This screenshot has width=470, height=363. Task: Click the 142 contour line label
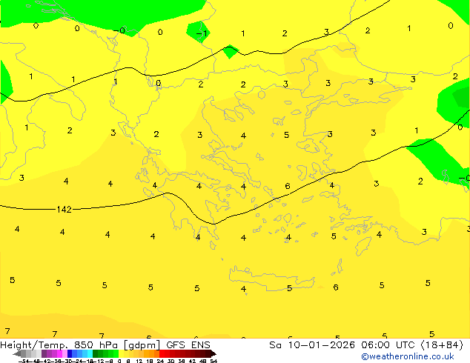(x=64, y=210)
